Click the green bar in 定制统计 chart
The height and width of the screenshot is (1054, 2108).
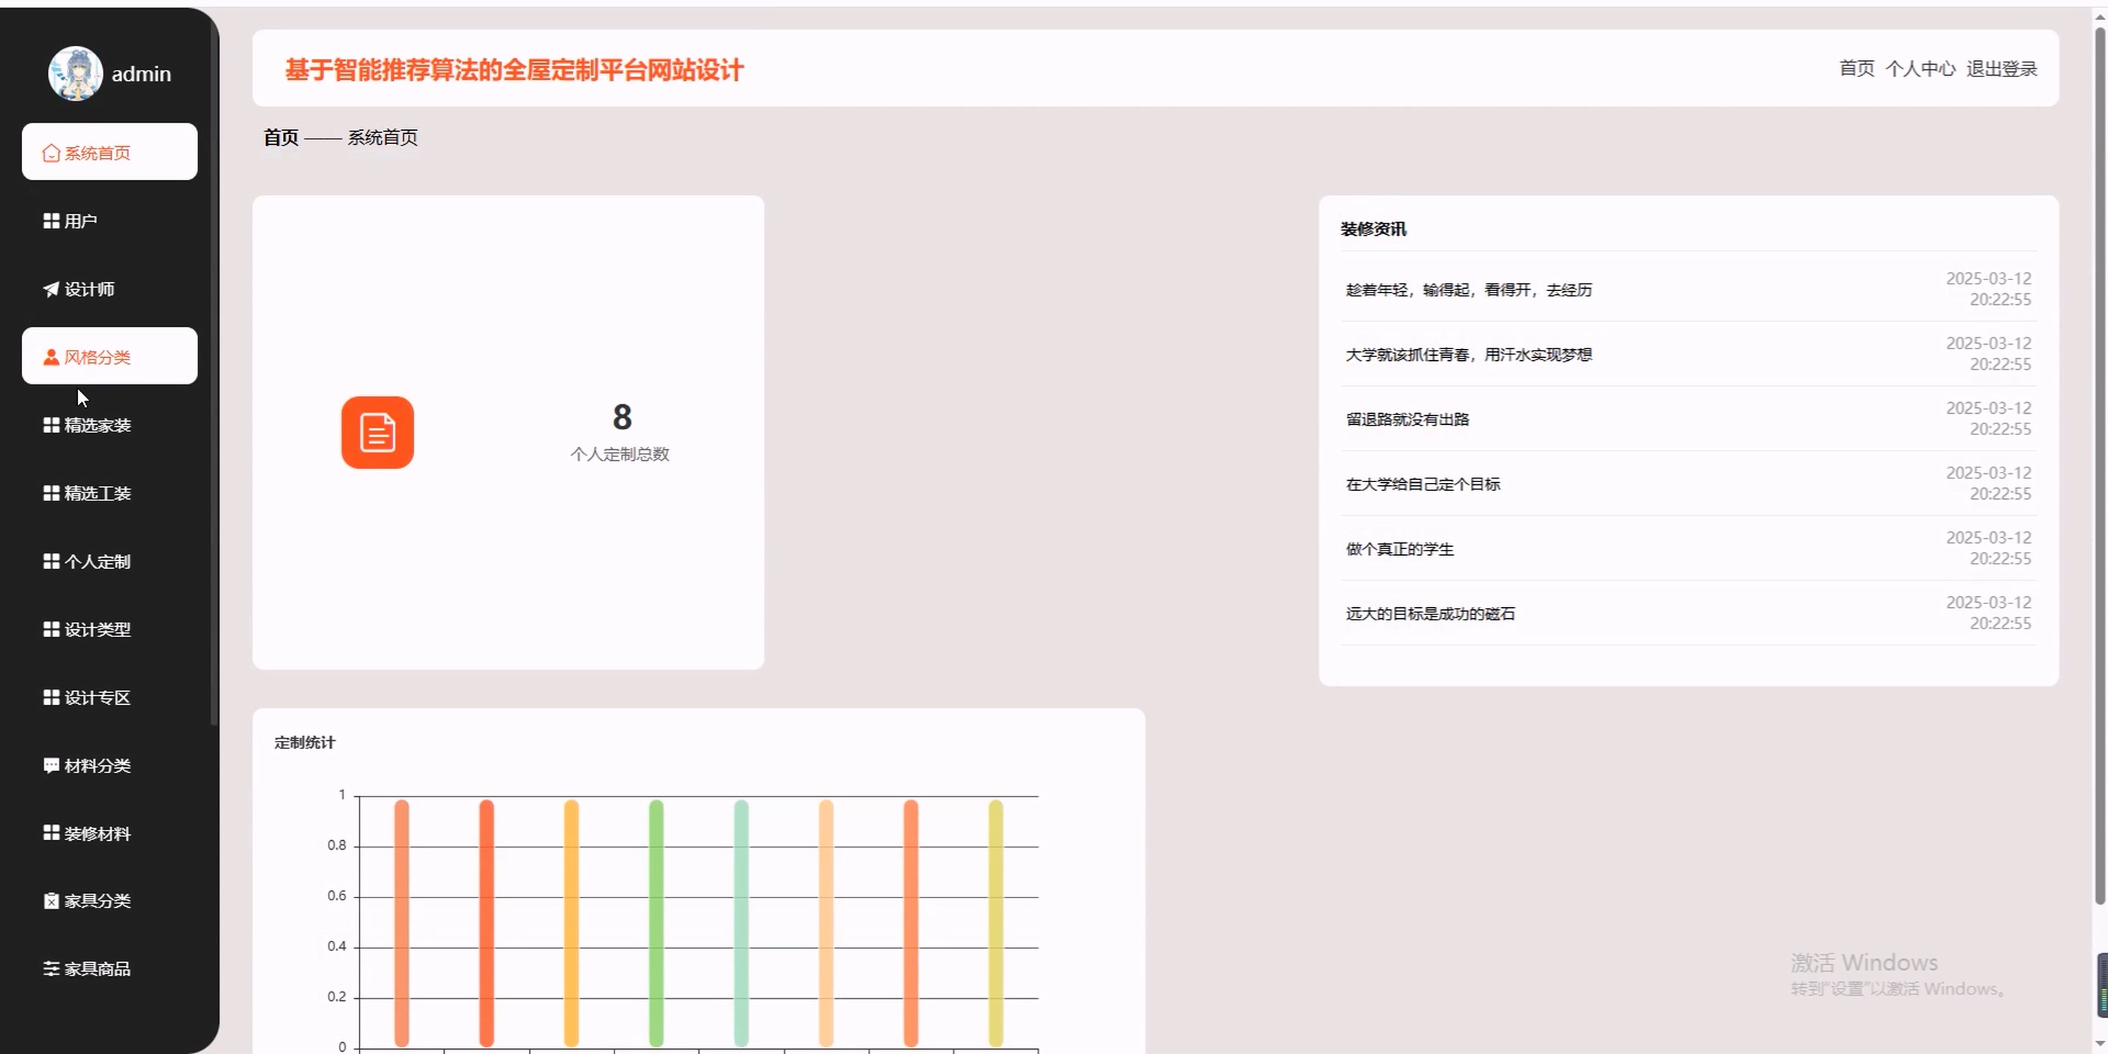tap(656, 923)
